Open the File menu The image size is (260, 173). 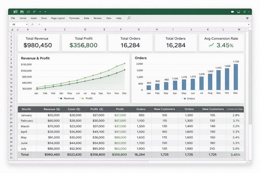(x=13, y=18)
